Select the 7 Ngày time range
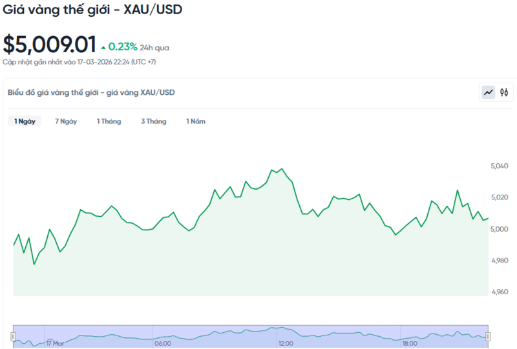The width and height of the screenshot is (517, 349). click(x=66, y=121)
